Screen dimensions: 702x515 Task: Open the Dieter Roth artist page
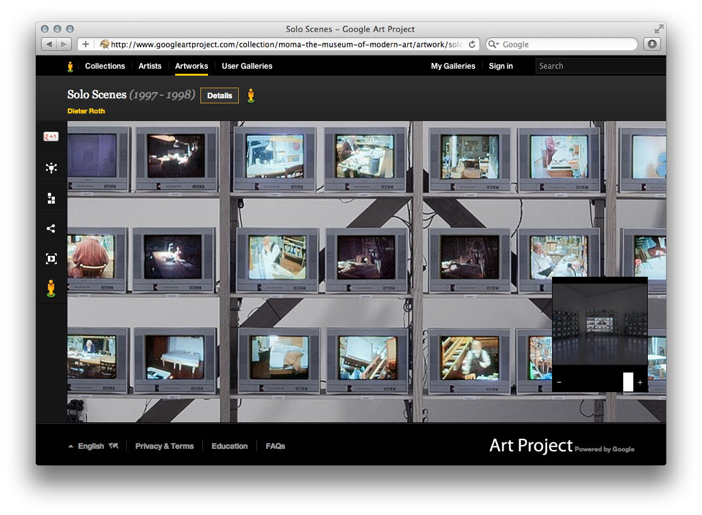pos(86,111)
